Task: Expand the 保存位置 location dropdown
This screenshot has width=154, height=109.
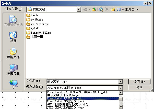Action: [x=79, y=9]
